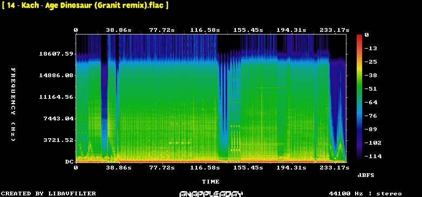Click the 18607.59 frequency axis label
The width and height of the screenshot is (422, 197).
pos(56,54)
